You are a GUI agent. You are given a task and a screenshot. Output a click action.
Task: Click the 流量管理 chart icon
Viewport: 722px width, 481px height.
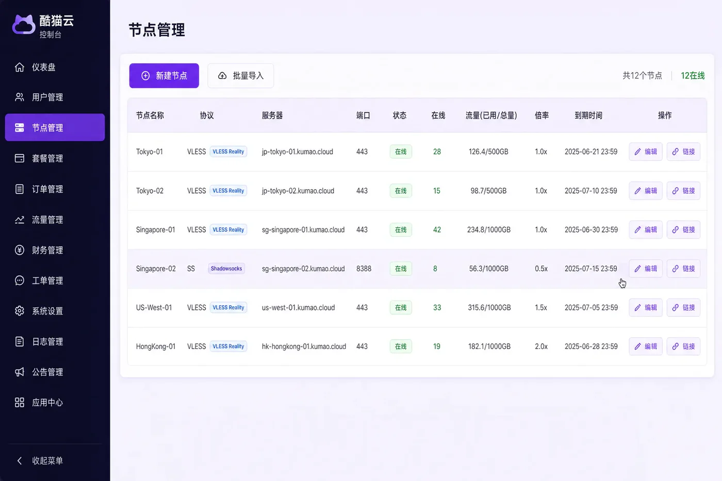point(20,220)
